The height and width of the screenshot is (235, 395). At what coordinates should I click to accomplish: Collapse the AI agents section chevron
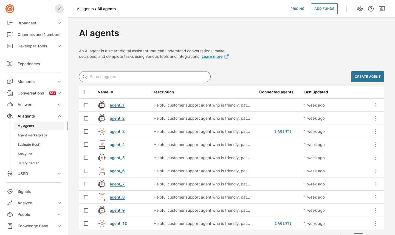point(59,116)
